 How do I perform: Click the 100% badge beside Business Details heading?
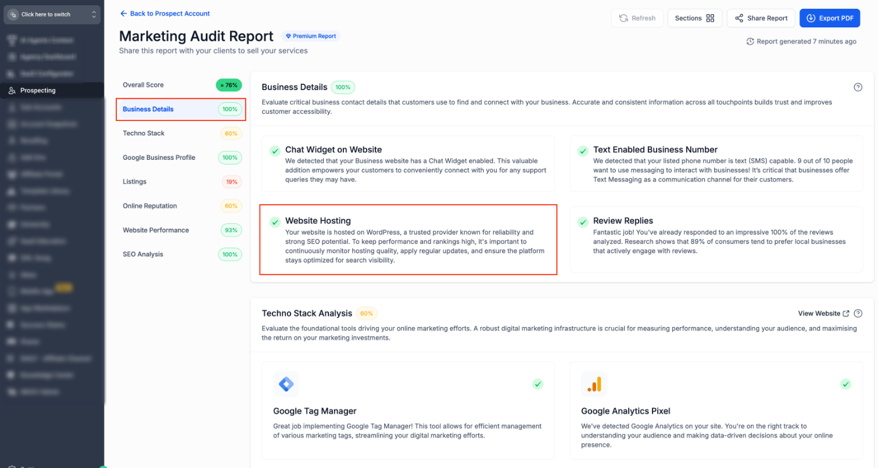(343, 87)
